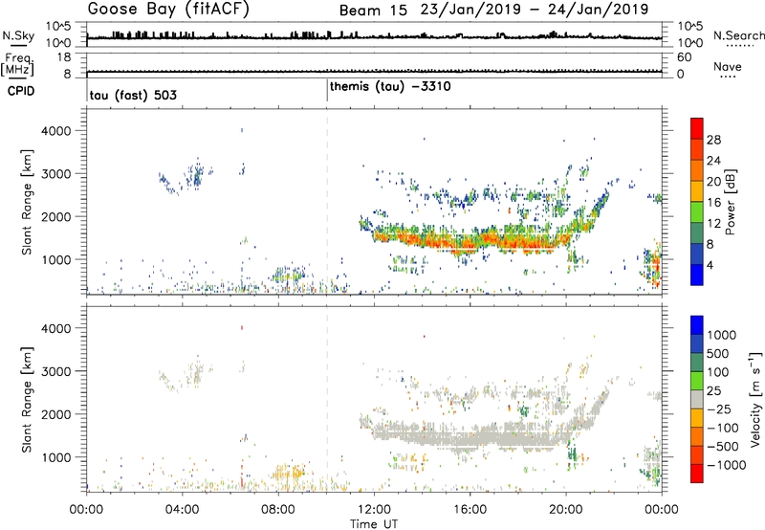Click the CPID label
Image resolution: width=765 pixels, height=530 pixels.
click(x=20, y=91)
